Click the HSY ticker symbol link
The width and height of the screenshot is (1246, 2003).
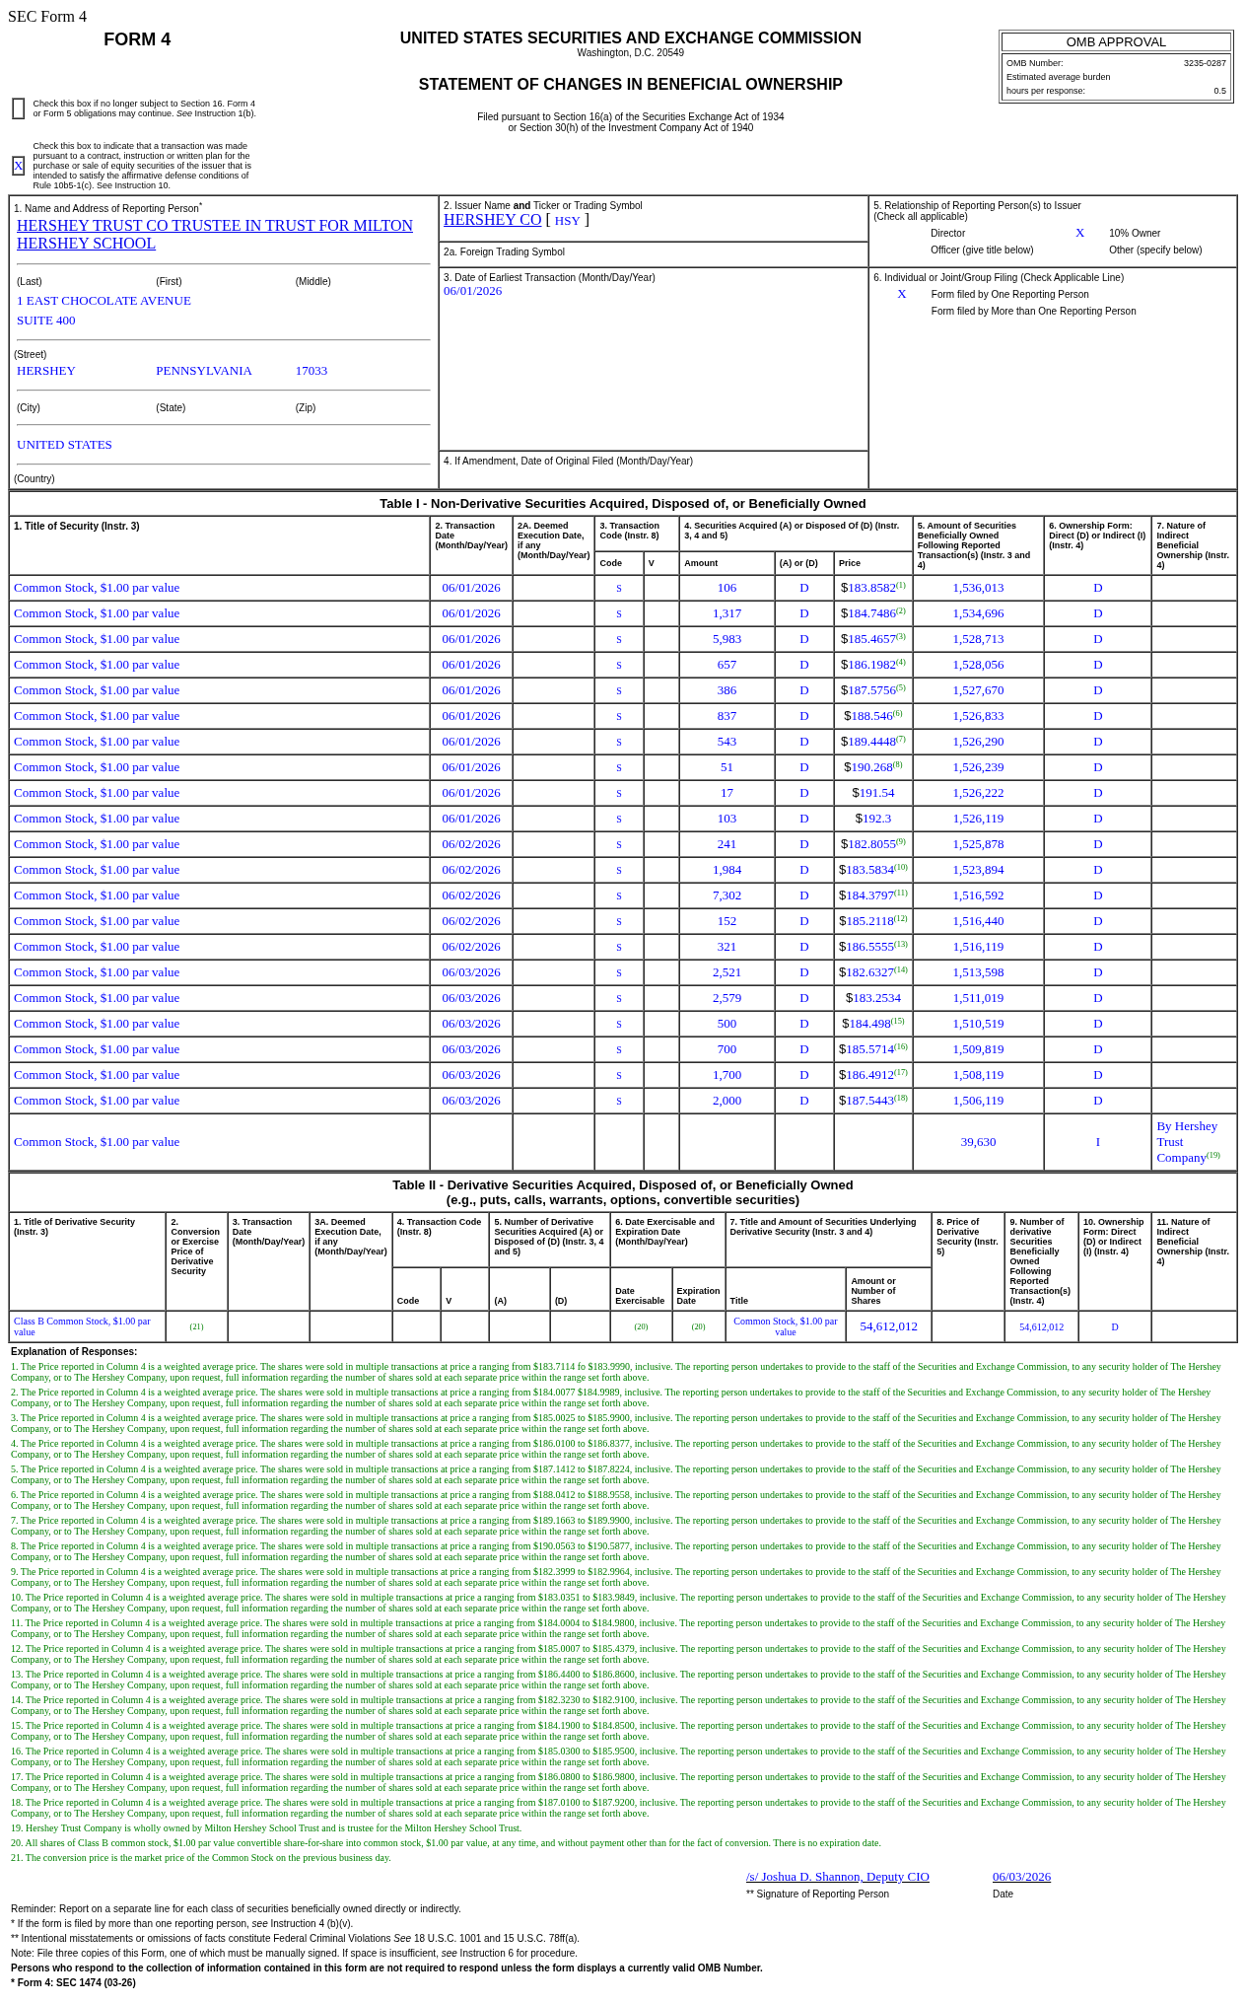pyautogui.click(x=567, y=221)
